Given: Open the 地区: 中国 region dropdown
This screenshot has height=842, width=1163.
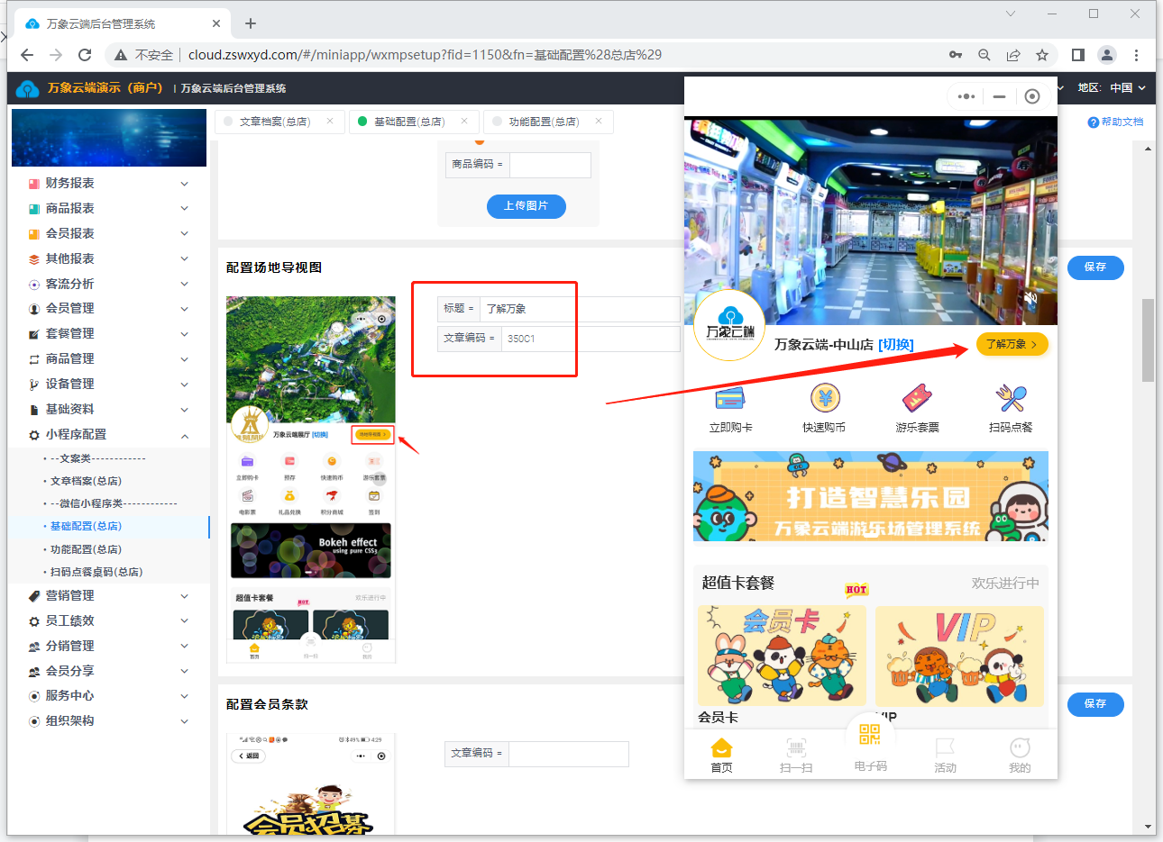Looking at the screenshot, I should click(x=1112, y=88).
